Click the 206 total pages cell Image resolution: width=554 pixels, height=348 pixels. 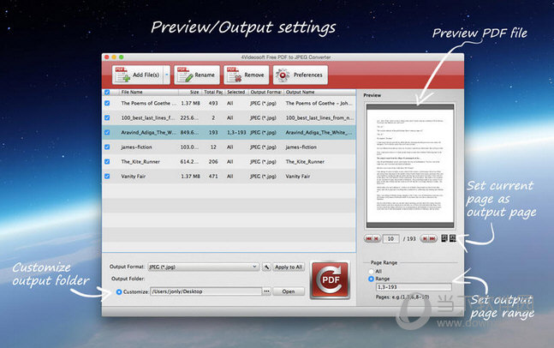tap(213, 162)
